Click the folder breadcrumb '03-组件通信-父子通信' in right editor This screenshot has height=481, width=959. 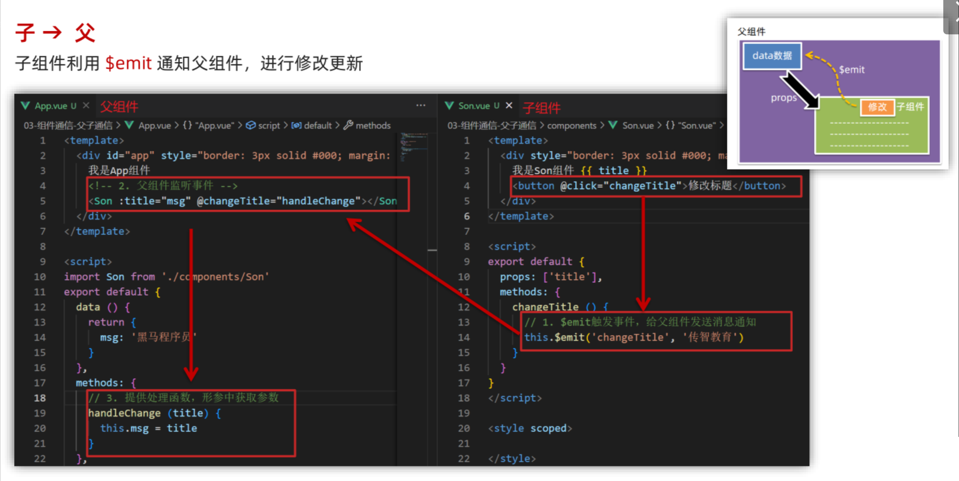(x=492, y=126)
